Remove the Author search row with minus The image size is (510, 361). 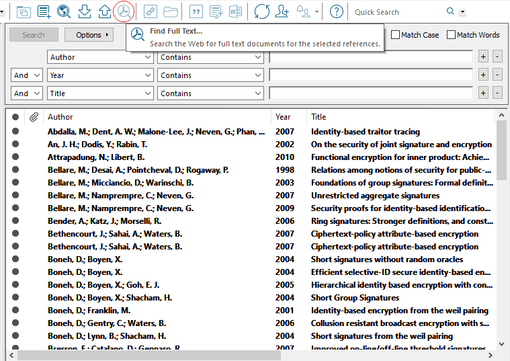click(497, 57)
